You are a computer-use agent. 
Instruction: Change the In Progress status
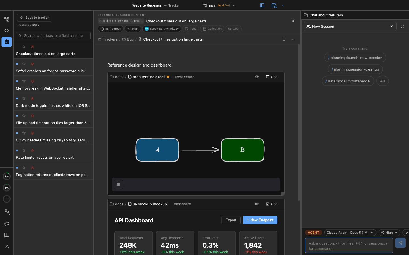(111, 29)
